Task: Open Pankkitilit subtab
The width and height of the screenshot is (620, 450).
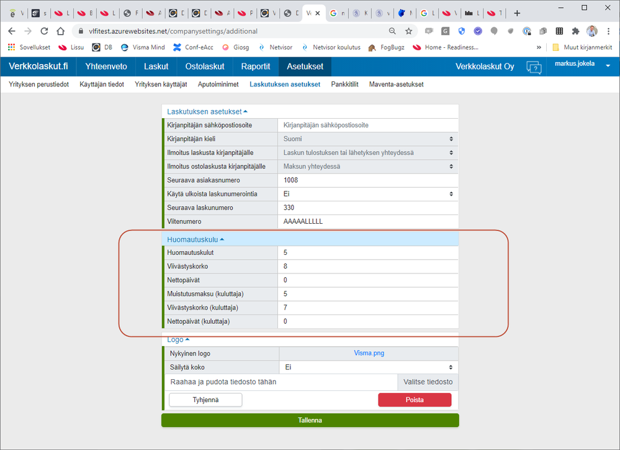Action: tap(345, 85)
